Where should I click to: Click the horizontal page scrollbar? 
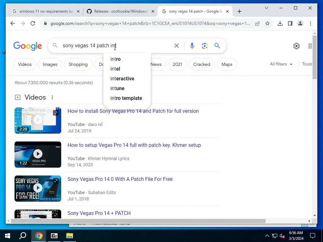[138, 221]
